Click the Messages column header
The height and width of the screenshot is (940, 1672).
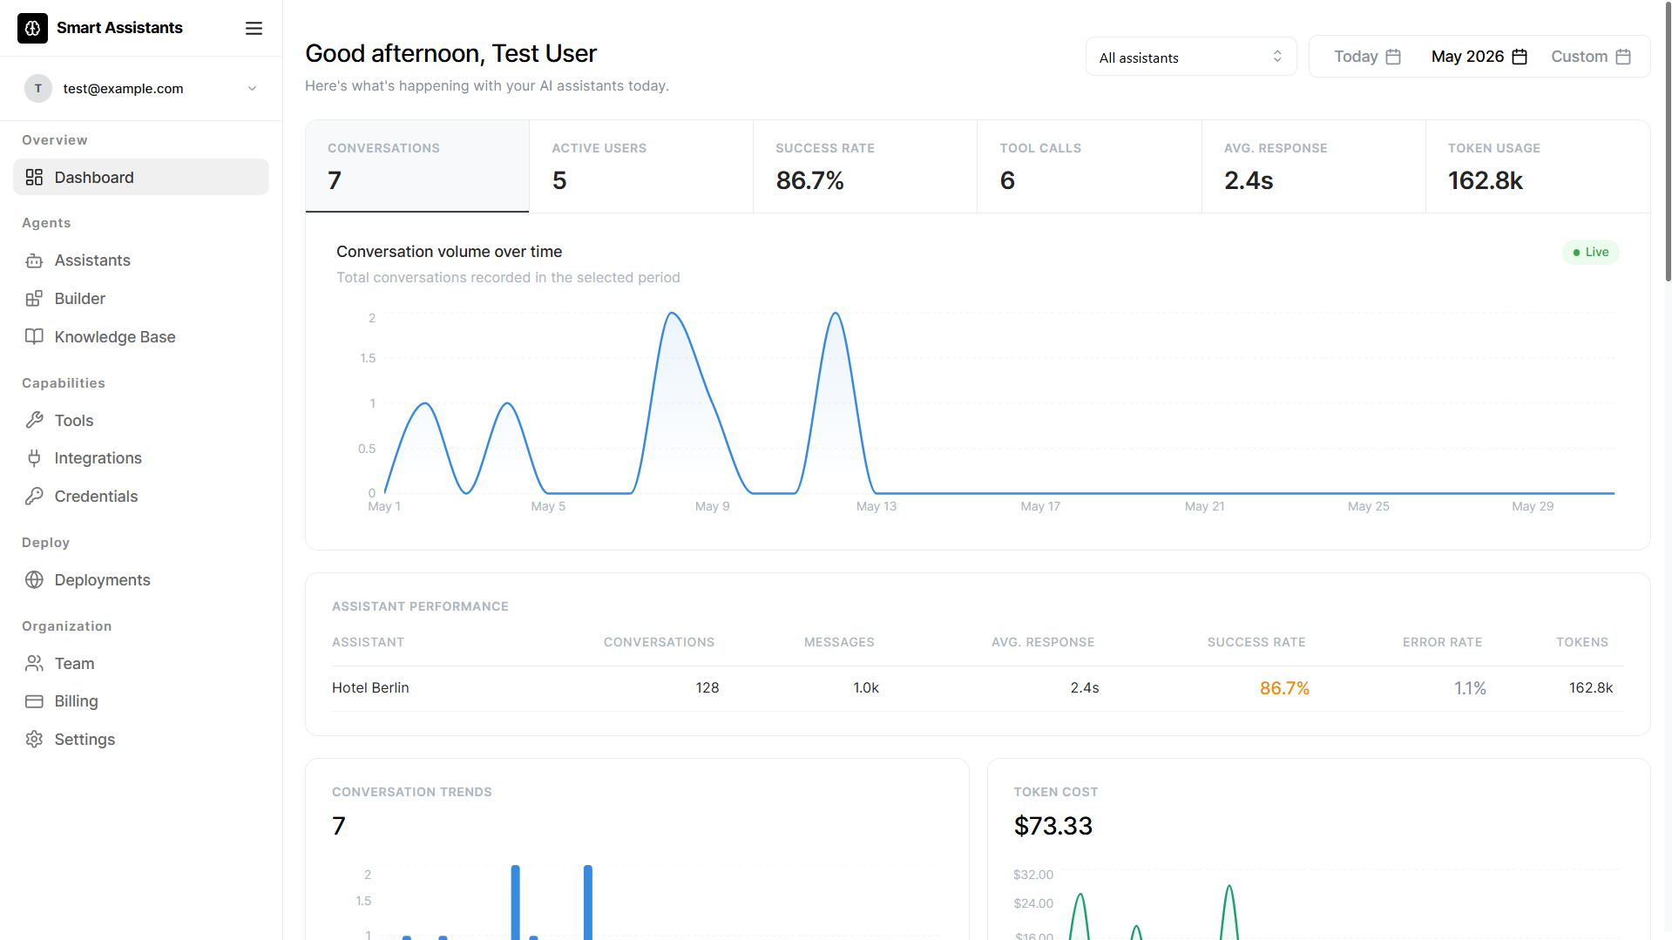[x=839, y=642]
